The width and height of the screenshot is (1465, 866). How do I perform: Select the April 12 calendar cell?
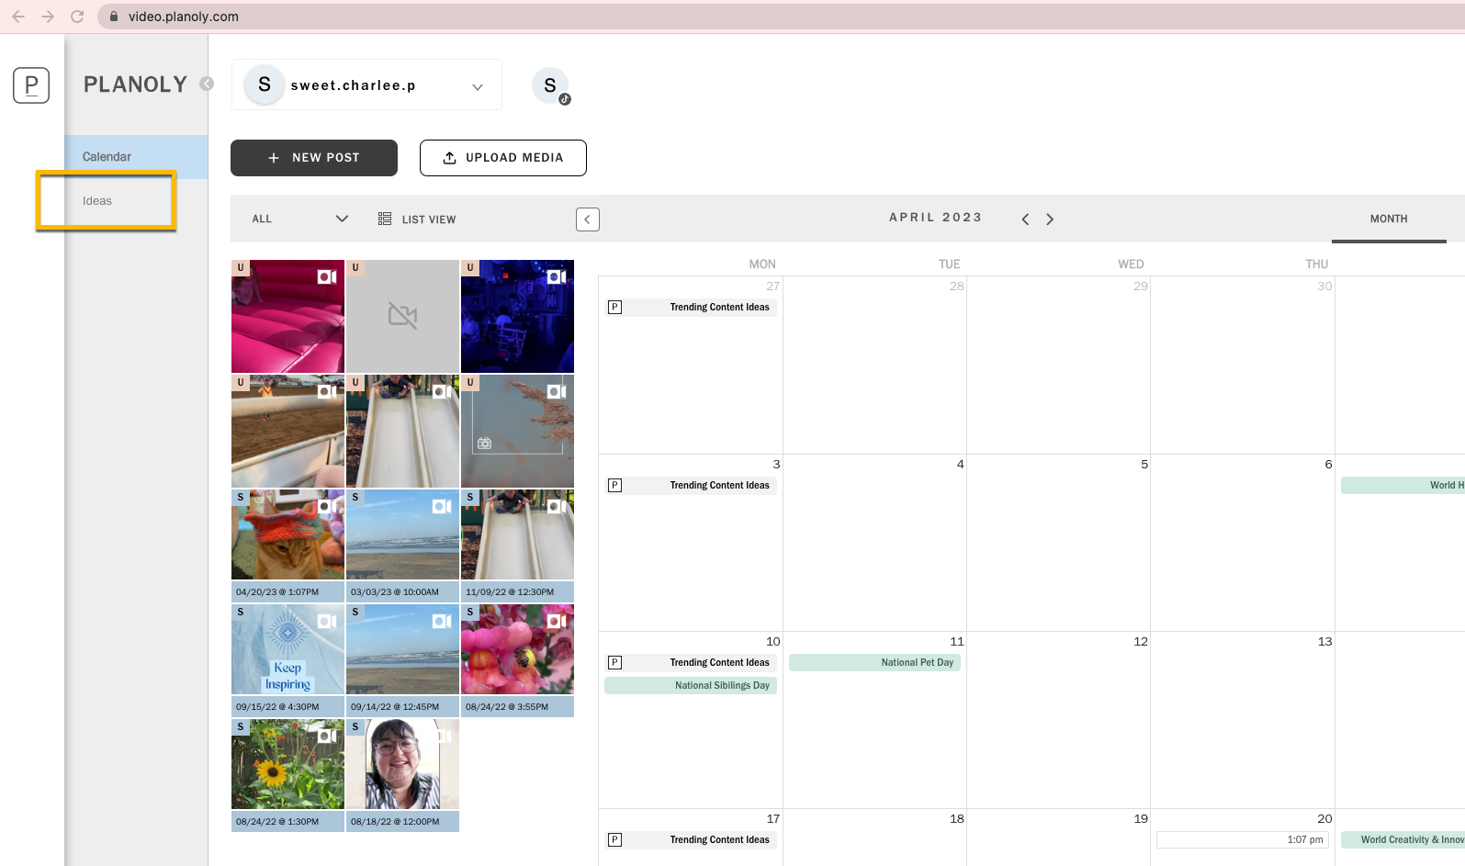tap(1059, 720)
